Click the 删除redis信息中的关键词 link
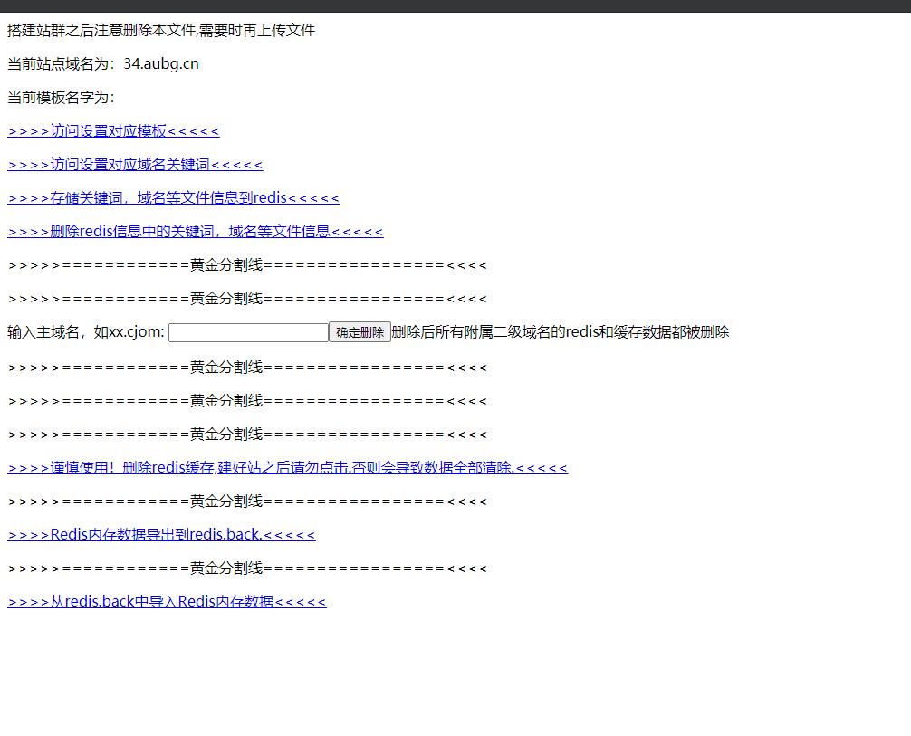This screenshot has height=736, width=911. [x=195, y=232]
